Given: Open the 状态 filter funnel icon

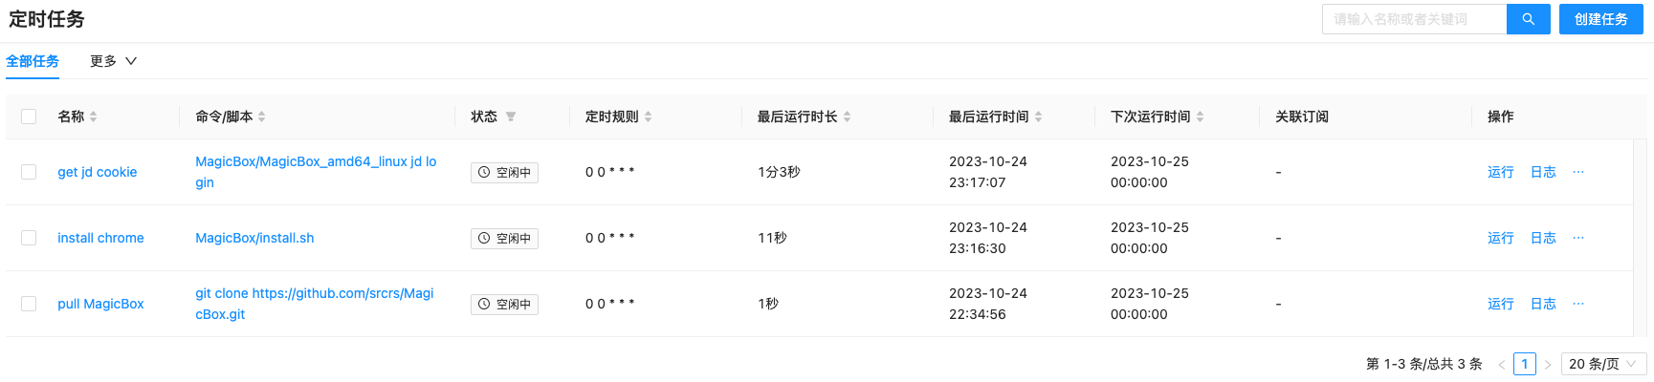Looking at the screenshot, I should (511, 117).
